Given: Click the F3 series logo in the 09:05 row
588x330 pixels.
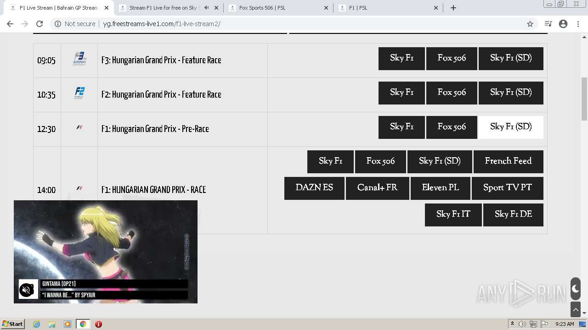Looking at the screenshot, I should (79, 59).
